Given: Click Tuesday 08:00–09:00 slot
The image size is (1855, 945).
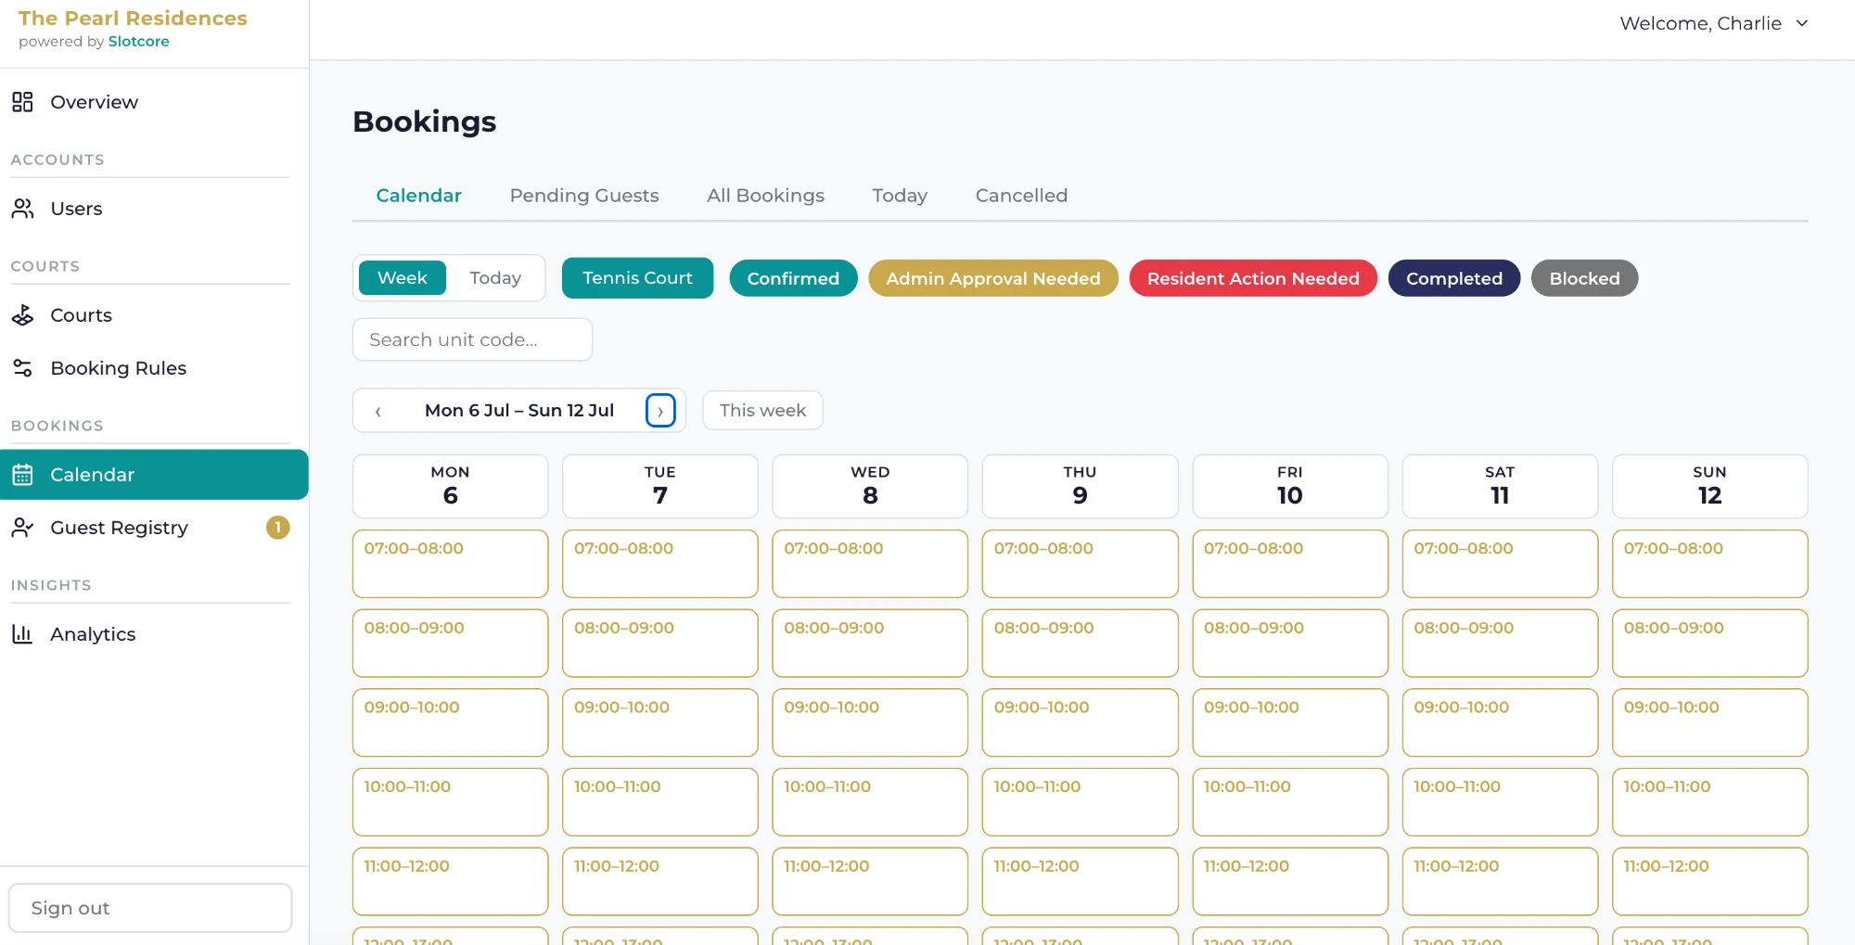Looking at the screenshot, I should 659,644.
